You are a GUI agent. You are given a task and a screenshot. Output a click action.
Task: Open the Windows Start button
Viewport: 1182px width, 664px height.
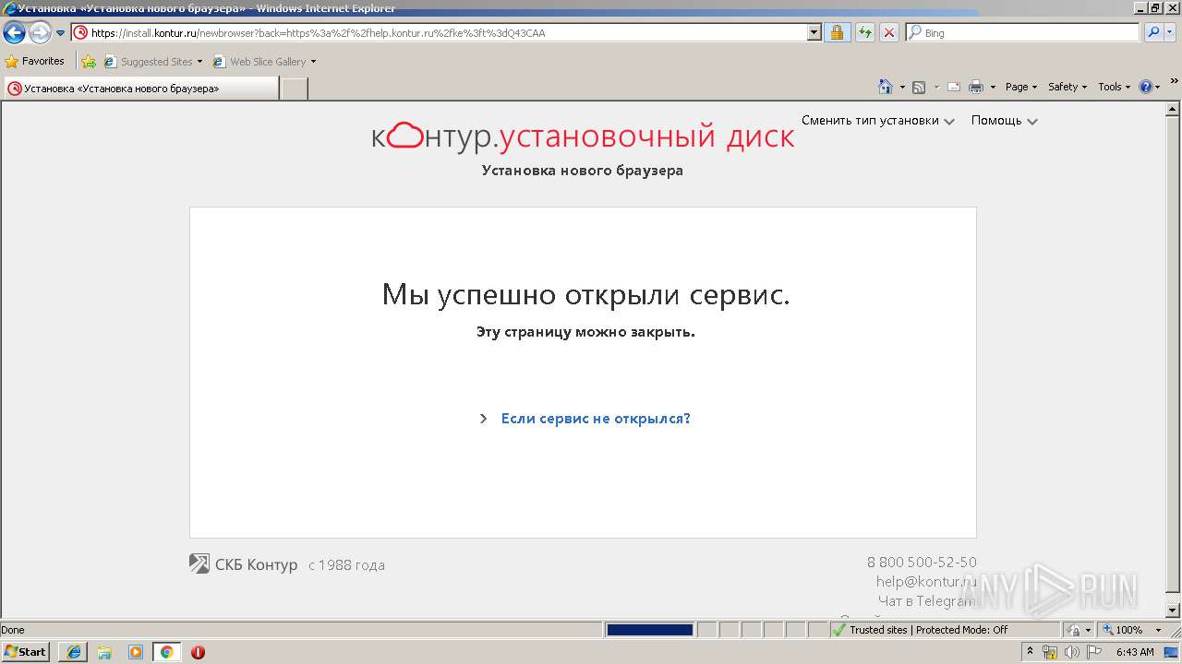point(26,652)
